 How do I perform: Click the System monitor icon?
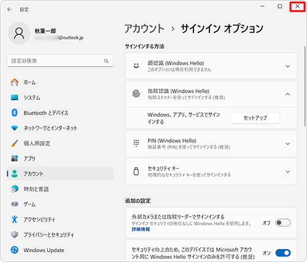click(15, 98)
